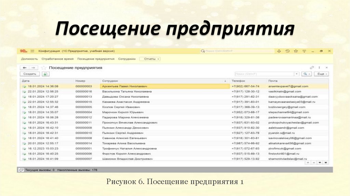Screen dimensions: 350x196
Task: Open history clock icon
Action: (x=287, y=51)
